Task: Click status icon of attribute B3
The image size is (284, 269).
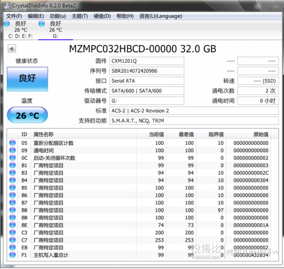Action: click(12, 173)
